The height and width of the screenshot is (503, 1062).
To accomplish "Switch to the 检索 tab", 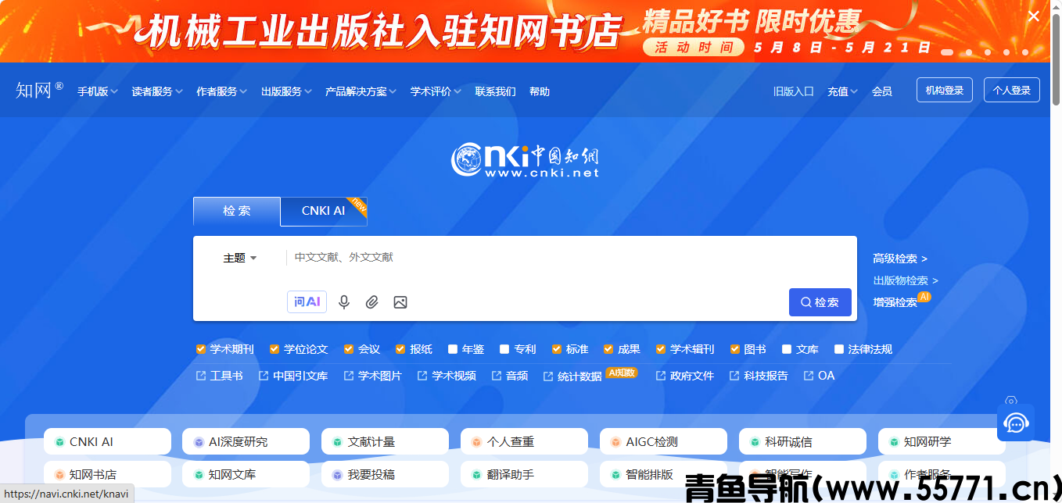I will (237, 211).
